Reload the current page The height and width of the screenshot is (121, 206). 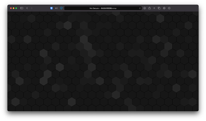tap(140, 8)
